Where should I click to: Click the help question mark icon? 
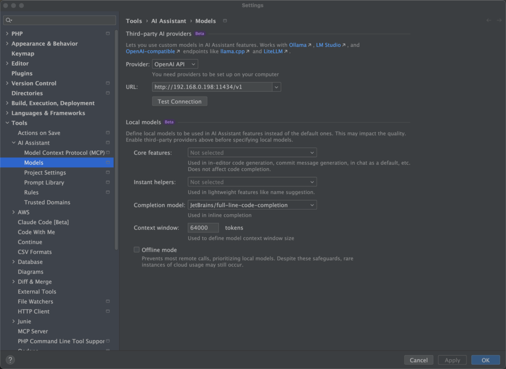[x=10, y=360]
